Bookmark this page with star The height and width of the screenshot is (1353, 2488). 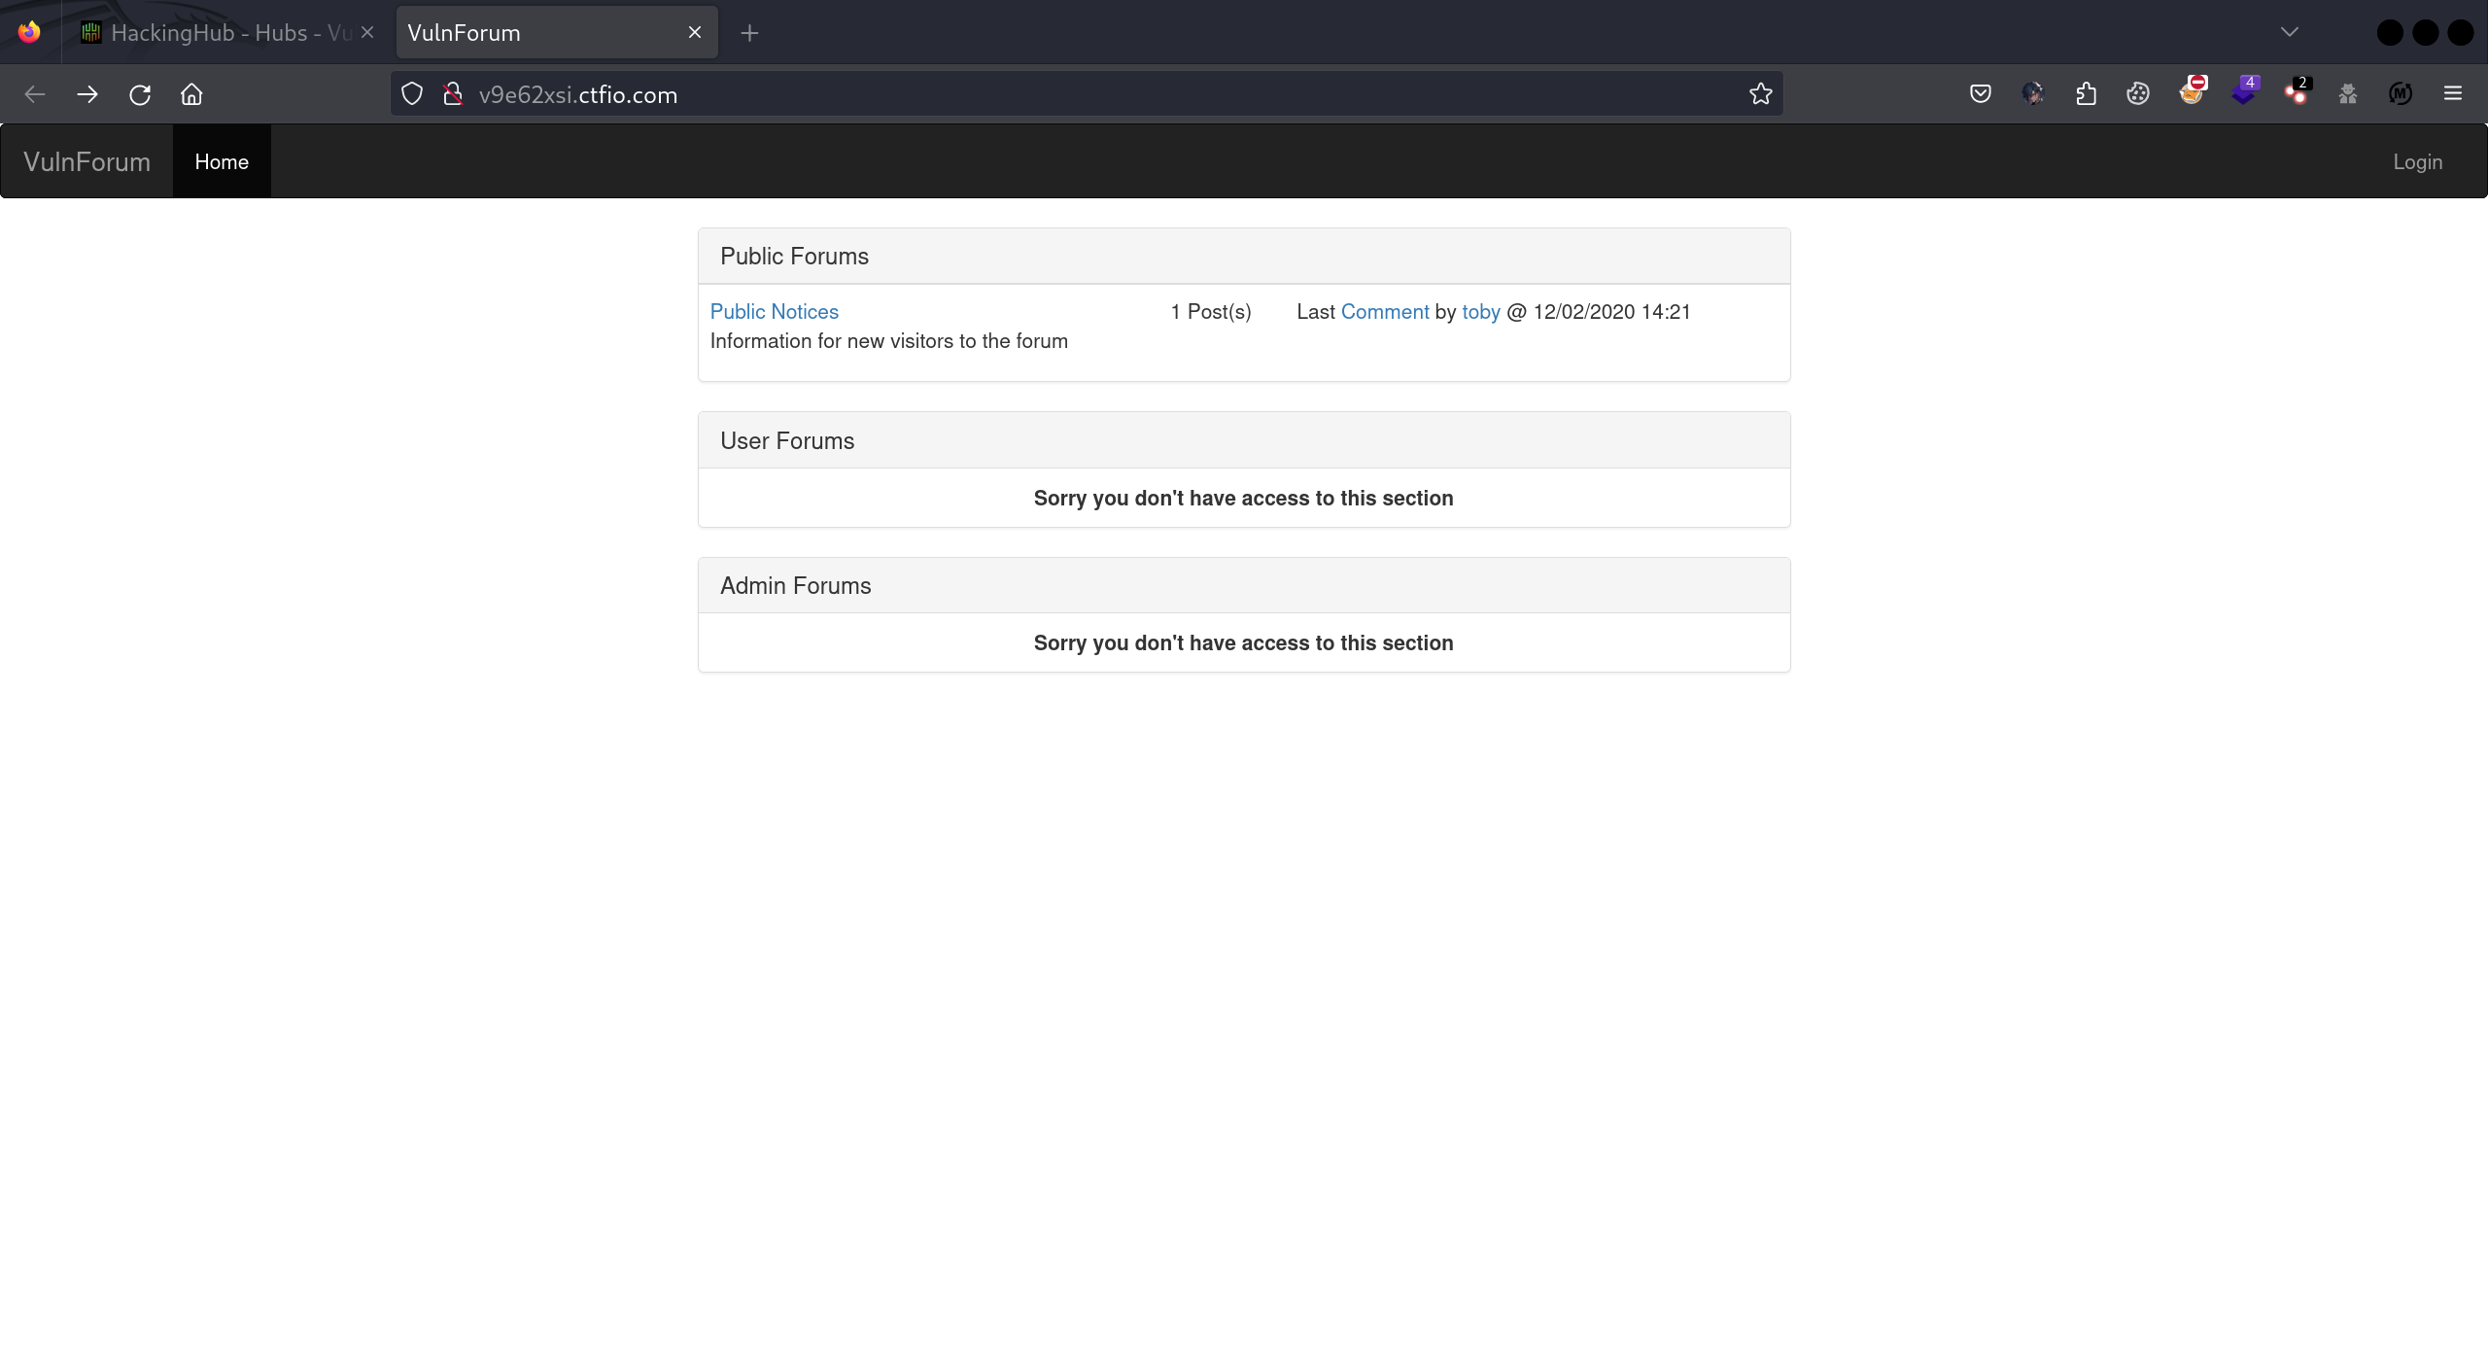1760,94
